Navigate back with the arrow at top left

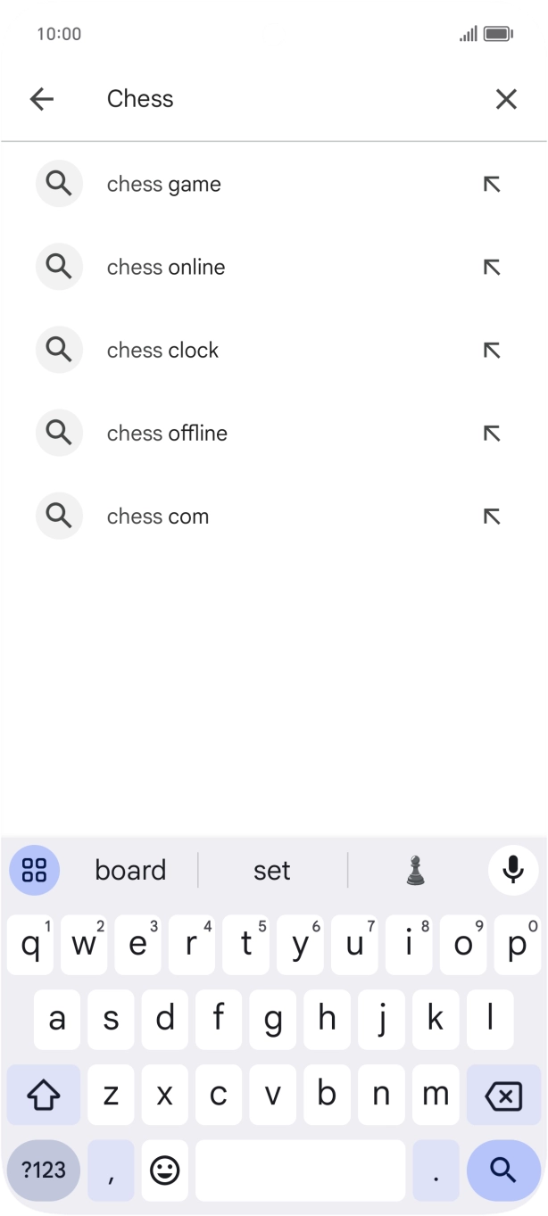42,99
